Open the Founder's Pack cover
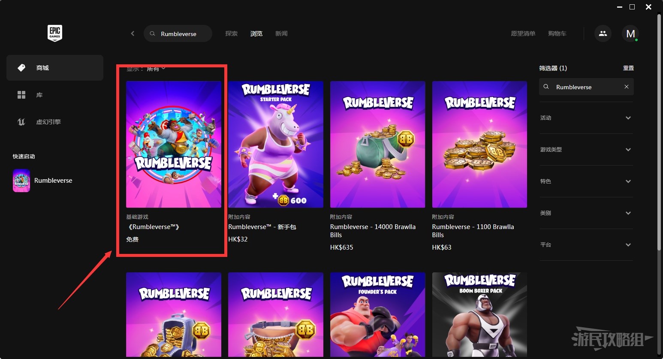Viewport: 663px width, 359px height. (378, 314)
